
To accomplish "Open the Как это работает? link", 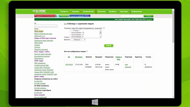I will [40, 97].
